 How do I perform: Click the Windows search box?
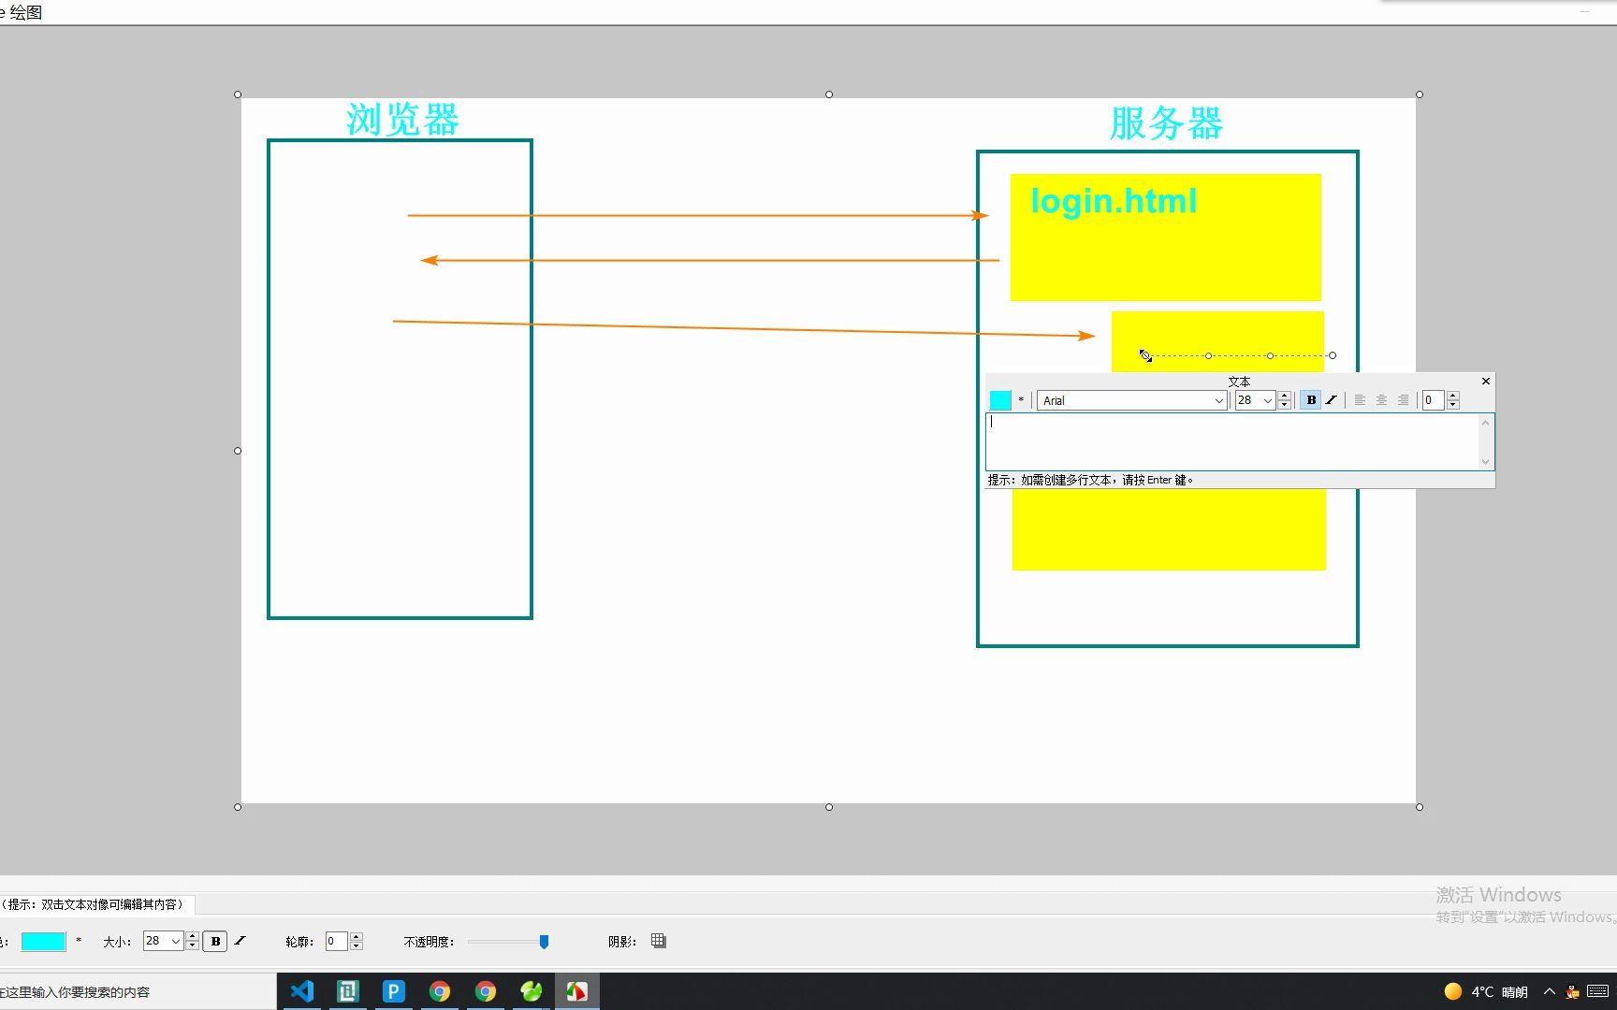coord(138,991)
